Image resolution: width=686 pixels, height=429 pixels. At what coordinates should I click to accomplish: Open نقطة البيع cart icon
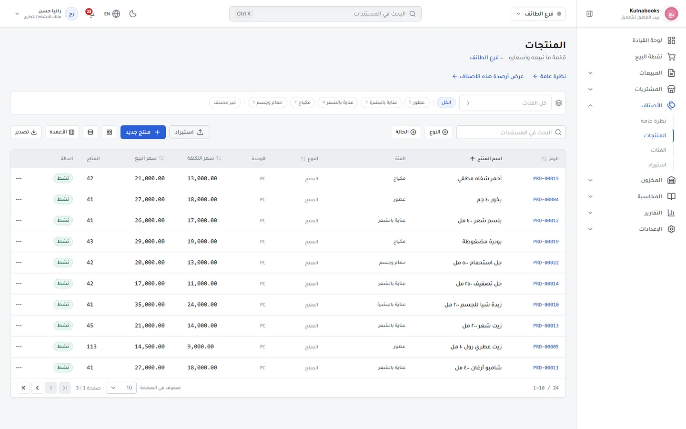point(671,57)
